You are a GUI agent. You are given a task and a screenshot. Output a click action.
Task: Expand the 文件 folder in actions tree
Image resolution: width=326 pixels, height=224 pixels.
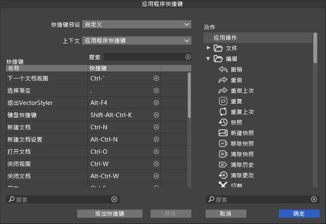coord(208,48)
